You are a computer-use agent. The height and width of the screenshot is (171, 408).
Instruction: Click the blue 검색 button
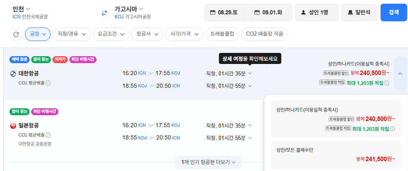[x=394, y=12]
